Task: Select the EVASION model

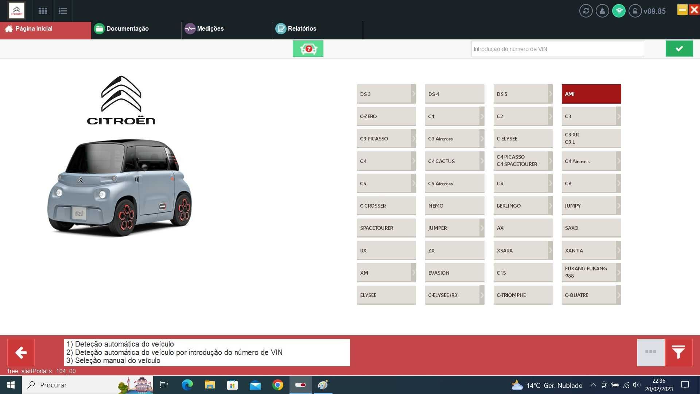Action: tap(455, 273)
